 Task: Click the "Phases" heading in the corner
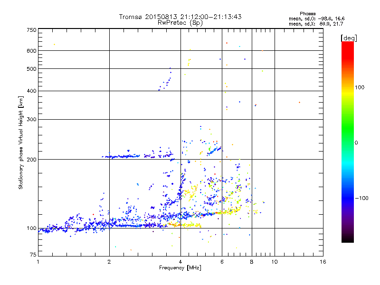tap(307, 14)
